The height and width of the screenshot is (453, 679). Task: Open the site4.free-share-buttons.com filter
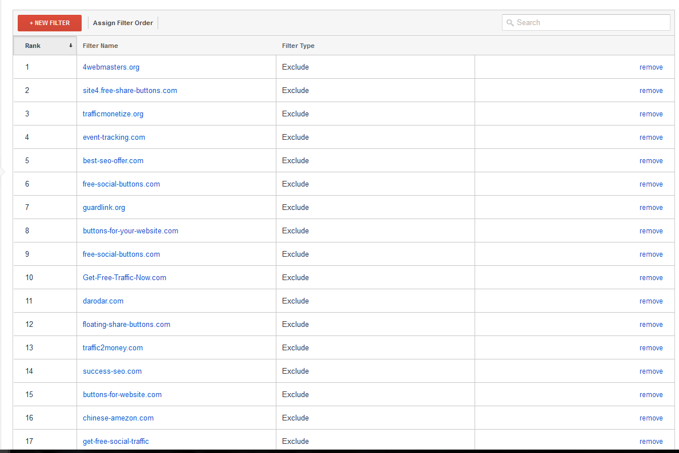pos(130,90)
